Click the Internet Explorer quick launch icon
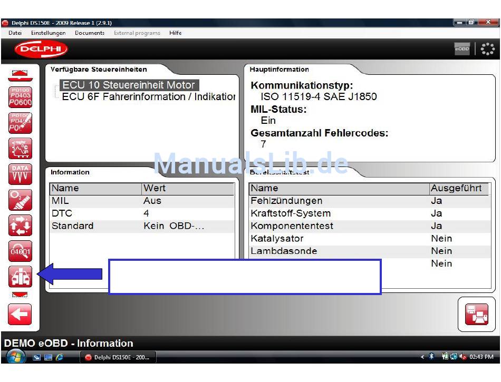The width and height of the screenshot is (501, 382). [x=60, y=357]
